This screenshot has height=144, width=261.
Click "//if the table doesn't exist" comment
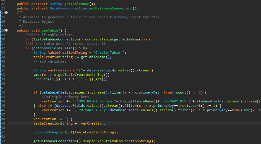65,44
